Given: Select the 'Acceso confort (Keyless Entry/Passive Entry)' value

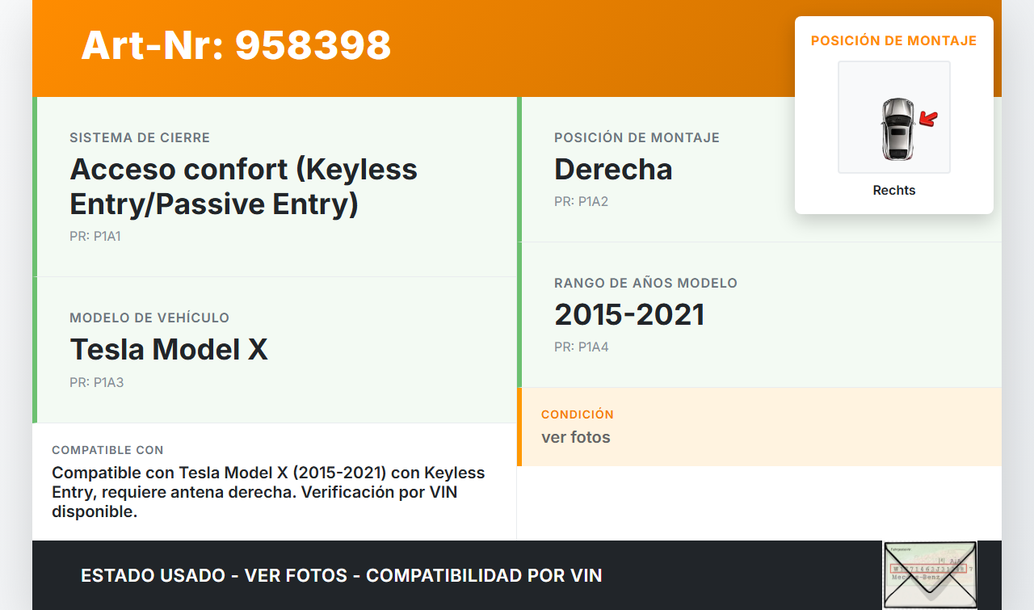Looking at the screenshot, I should point(244,187).
